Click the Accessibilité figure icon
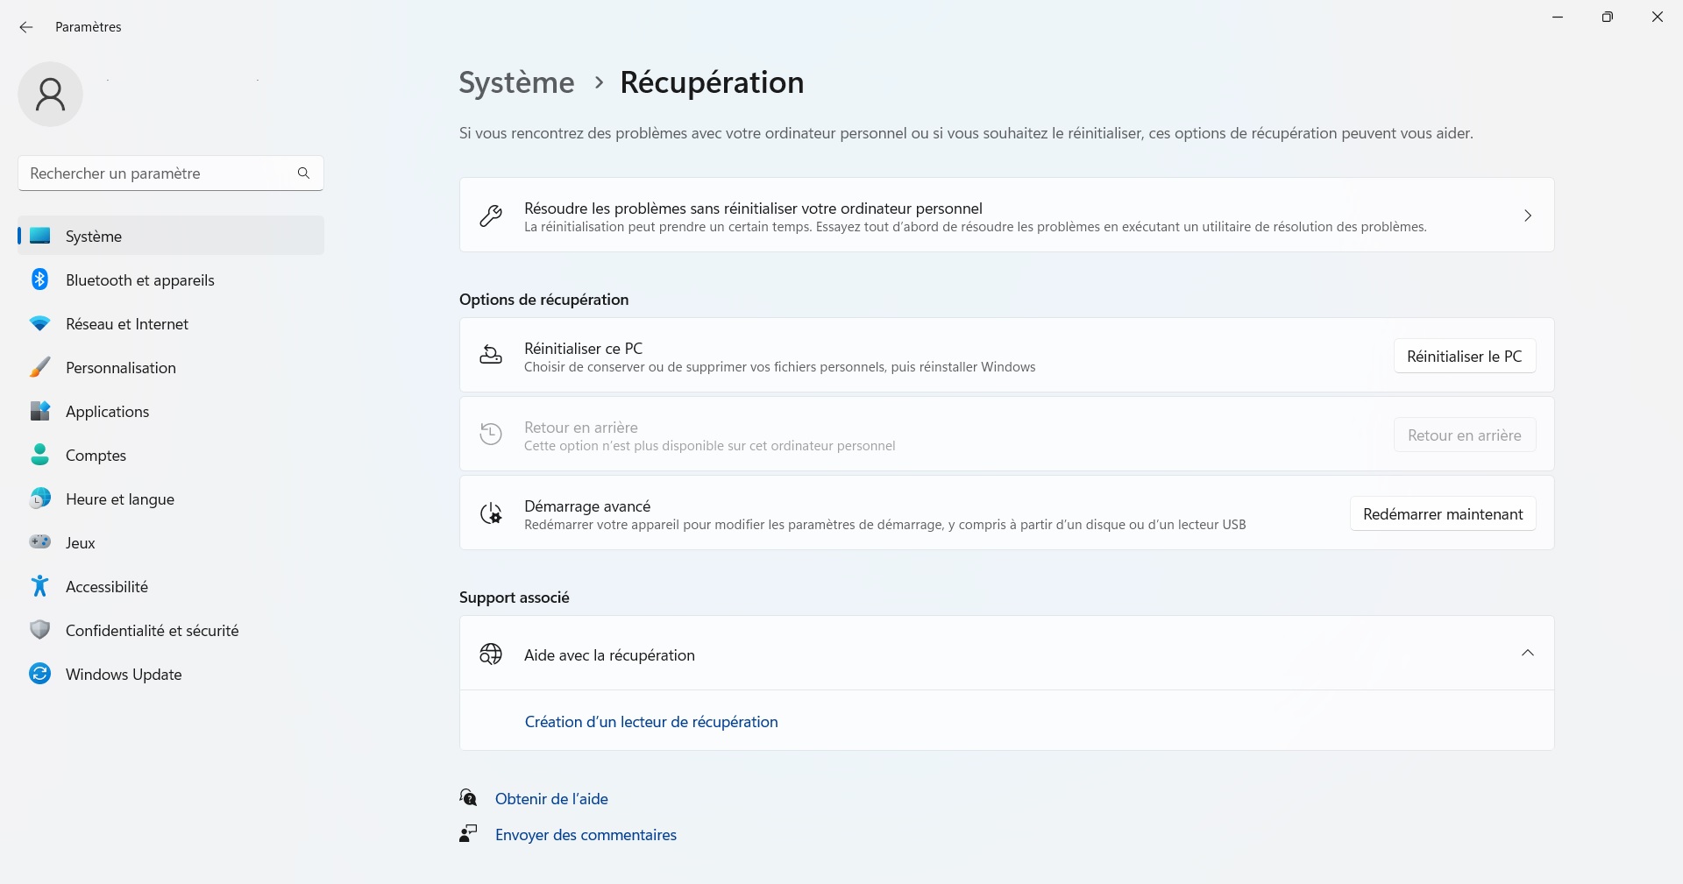This screenshot has width=1683, height=884. [x=40, y=586]
